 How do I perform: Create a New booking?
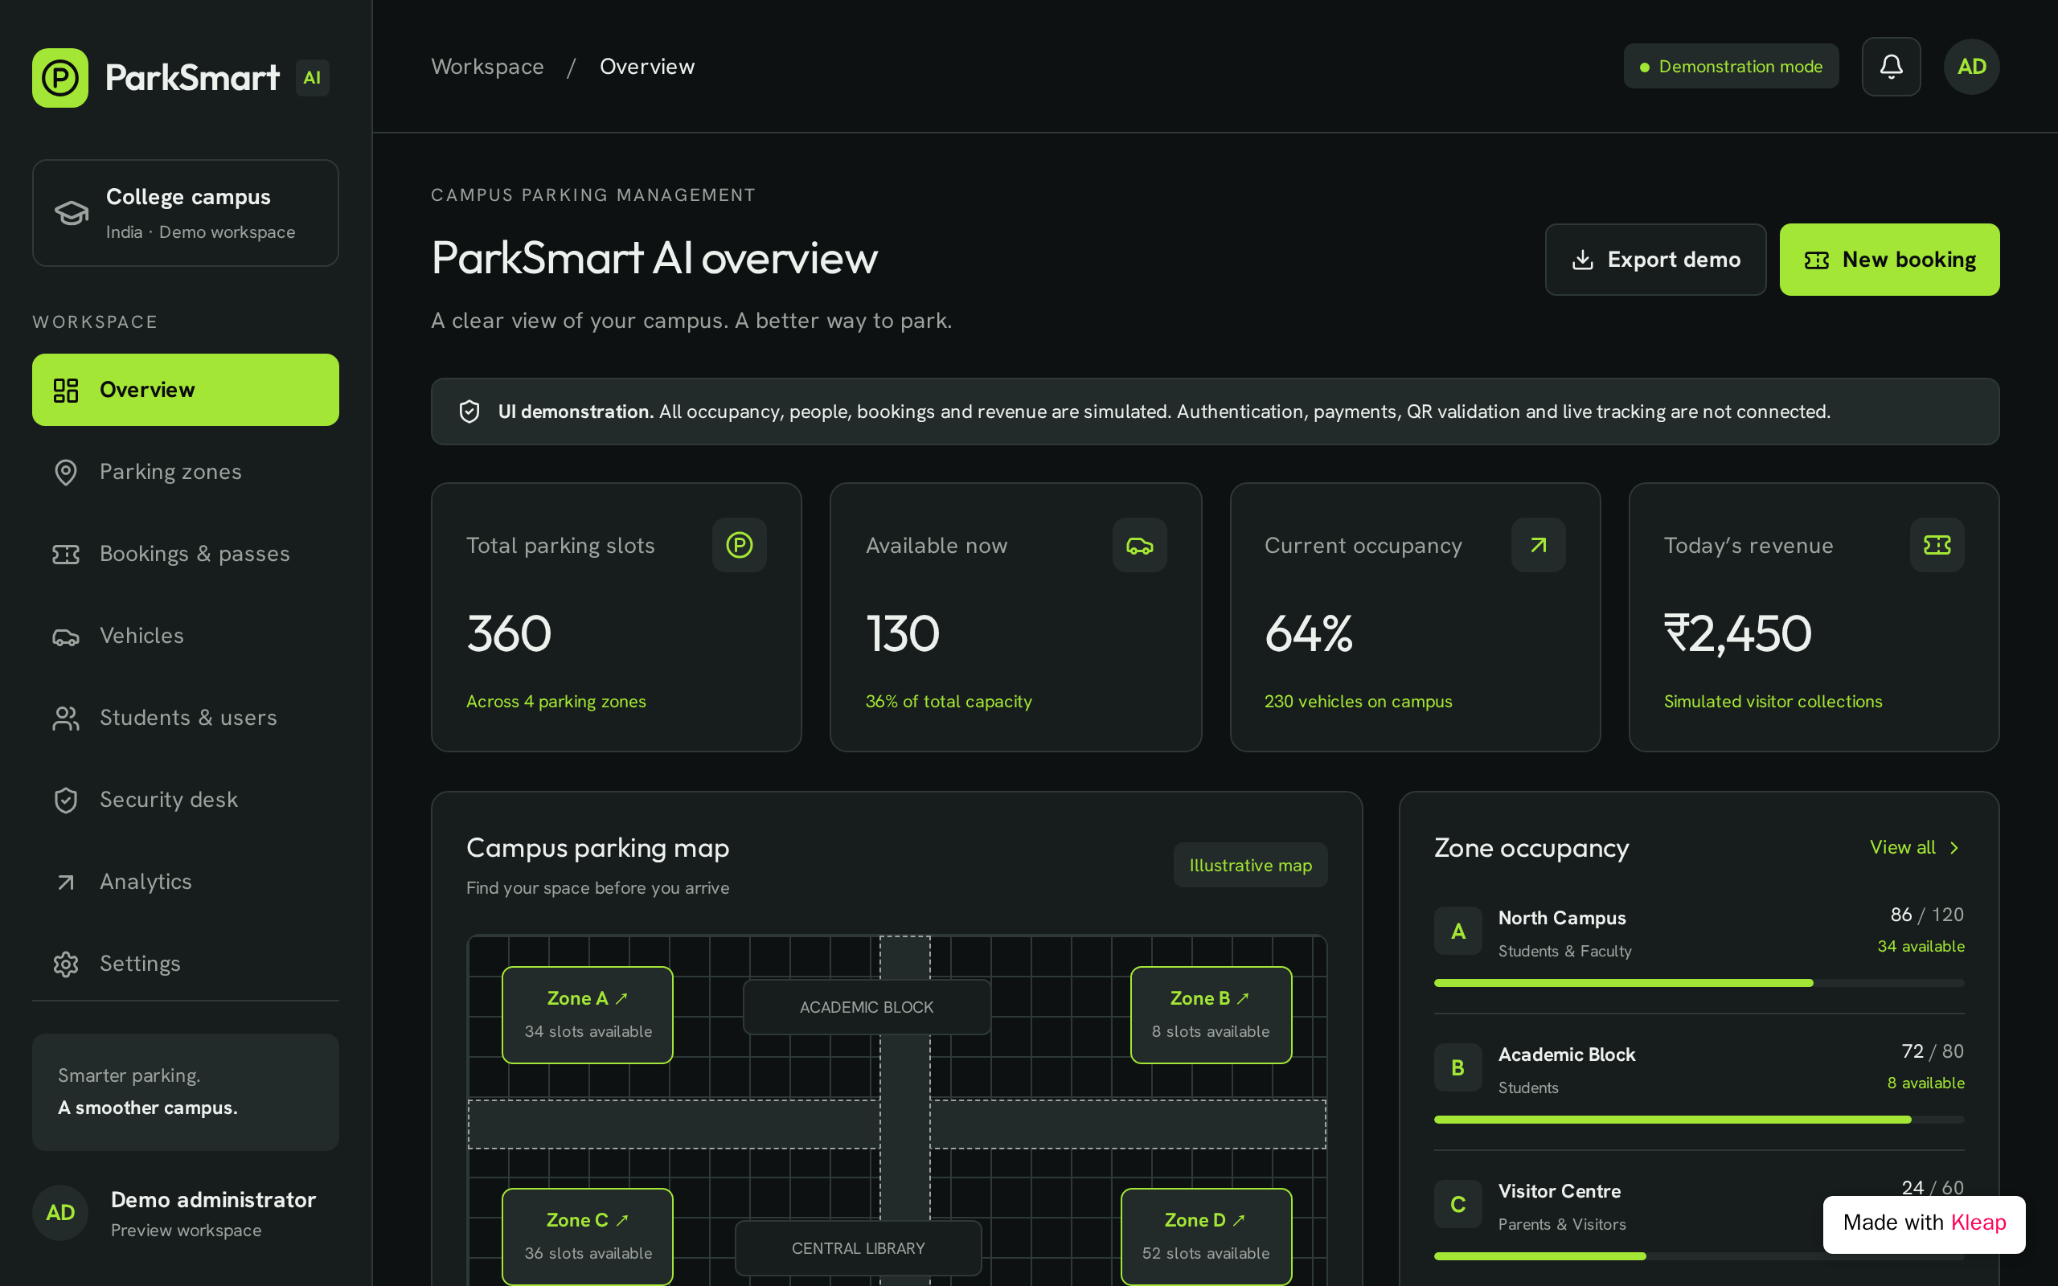point(1890,260)
